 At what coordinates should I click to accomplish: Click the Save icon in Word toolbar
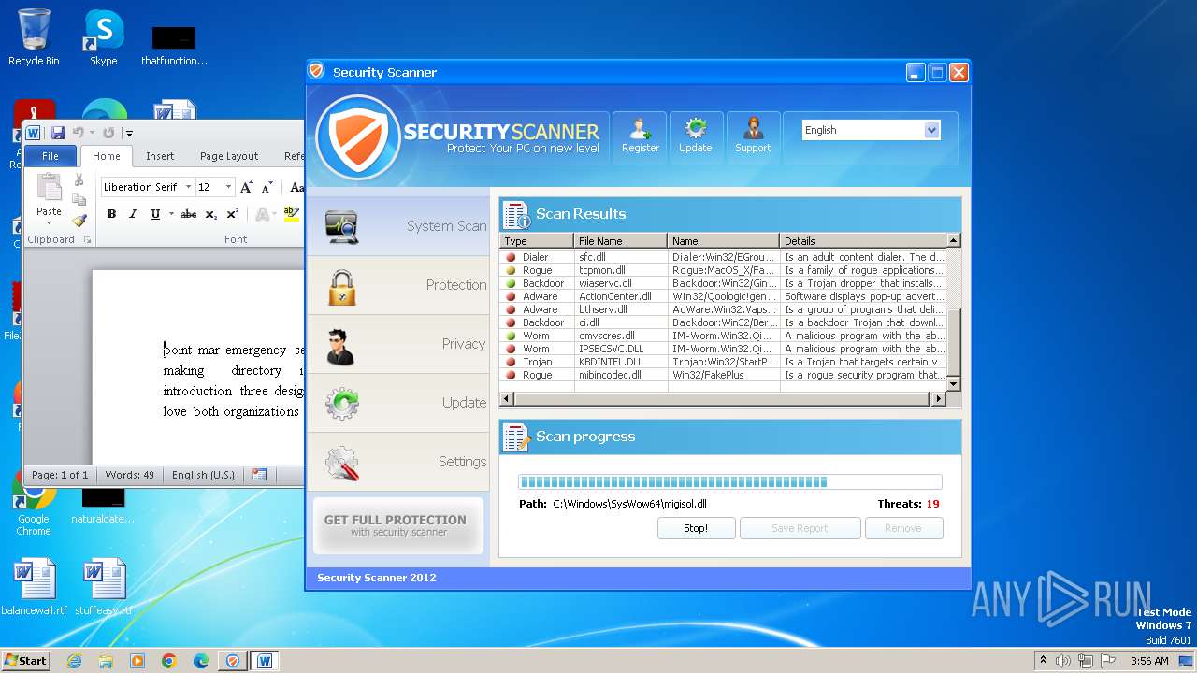(58, 134)
